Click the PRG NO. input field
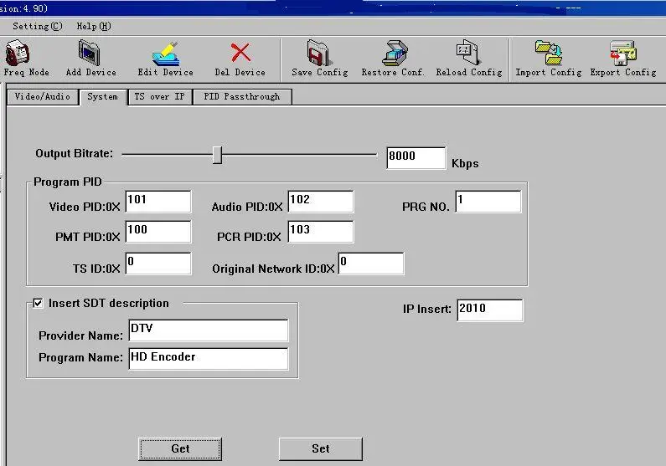Image resolution: width=666 pixels, height=466 pixels. click(488, 202)
